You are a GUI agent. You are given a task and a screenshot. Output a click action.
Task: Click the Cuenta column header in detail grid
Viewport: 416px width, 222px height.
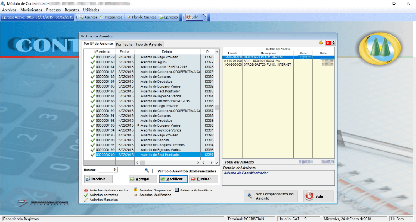click(x=233, y=53)
